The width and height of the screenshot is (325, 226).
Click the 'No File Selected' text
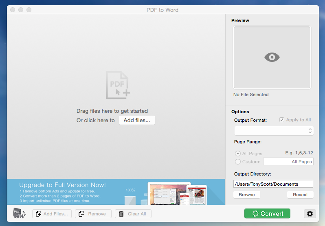(x=251, y=94)
